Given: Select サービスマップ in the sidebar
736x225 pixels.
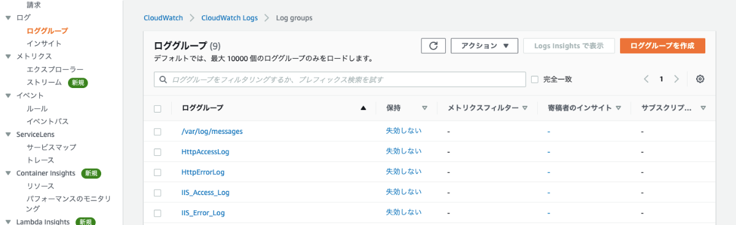Looking at the screenshot, I should (52, 147).
